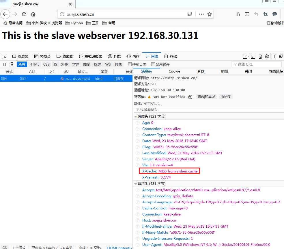Open the 响应 details tab
Viewport: 284px width, 249px height.
point(225,71)
